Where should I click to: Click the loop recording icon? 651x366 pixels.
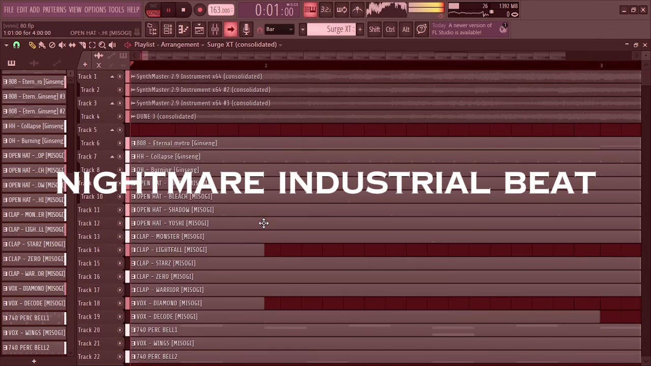(x=342, y=10)
